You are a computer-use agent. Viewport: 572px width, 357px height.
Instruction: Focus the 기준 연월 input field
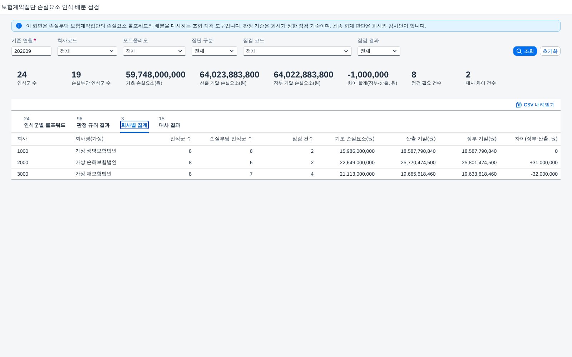tap(31, 51)
